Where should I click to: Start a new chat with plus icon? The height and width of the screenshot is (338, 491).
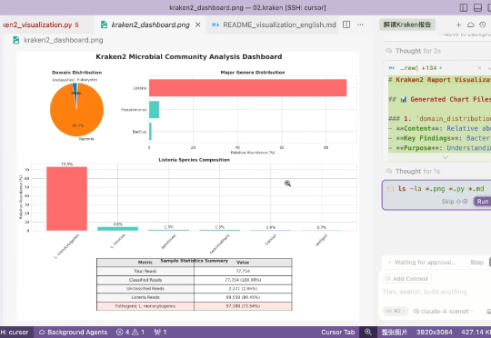coord(458,25)
